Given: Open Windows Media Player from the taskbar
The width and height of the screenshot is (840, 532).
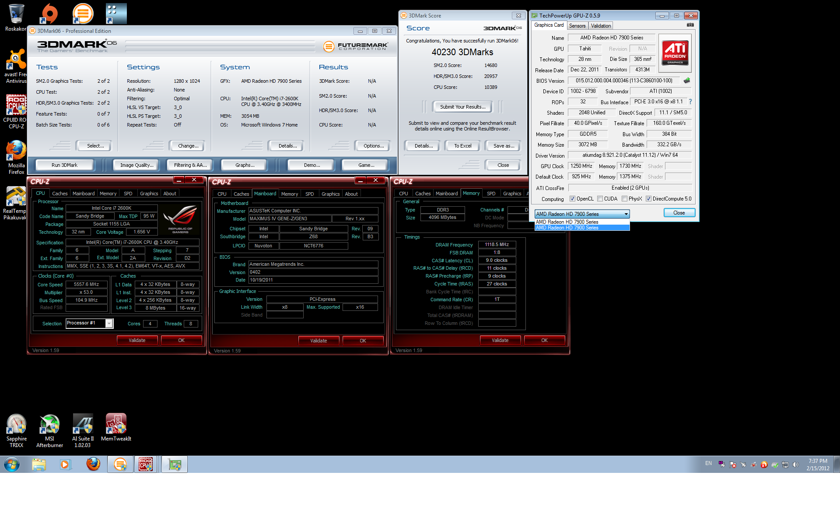Looking at the screenshot, I should pos(65,464).
